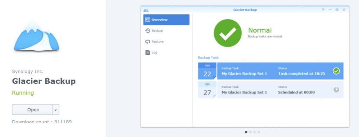Click the Synology Inc. developer name

pos(27,71)
